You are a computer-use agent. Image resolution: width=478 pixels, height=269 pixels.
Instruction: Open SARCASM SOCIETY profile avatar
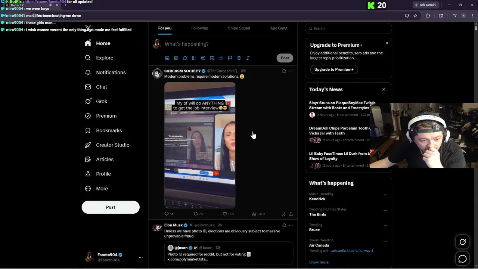[x=157, y=73]
